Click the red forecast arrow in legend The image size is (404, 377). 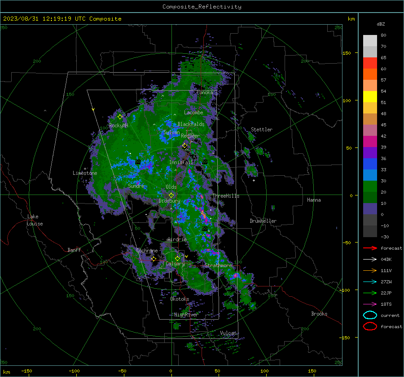click(x=370, y=248)
